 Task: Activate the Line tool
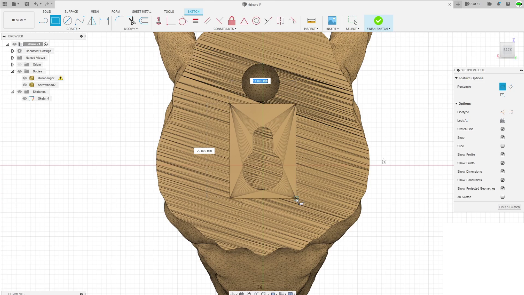[43, 20]
